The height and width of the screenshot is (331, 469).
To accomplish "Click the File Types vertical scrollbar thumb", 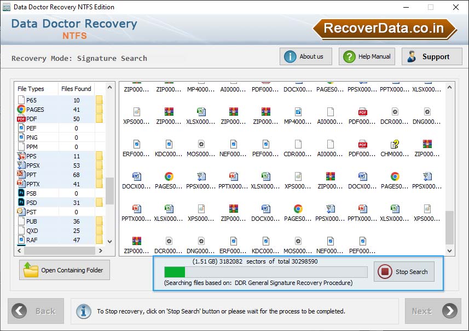I will (110, 191).
